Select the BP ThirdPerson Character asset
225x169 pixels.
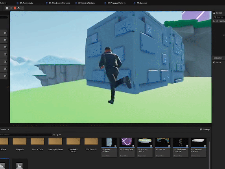(181, 147)
